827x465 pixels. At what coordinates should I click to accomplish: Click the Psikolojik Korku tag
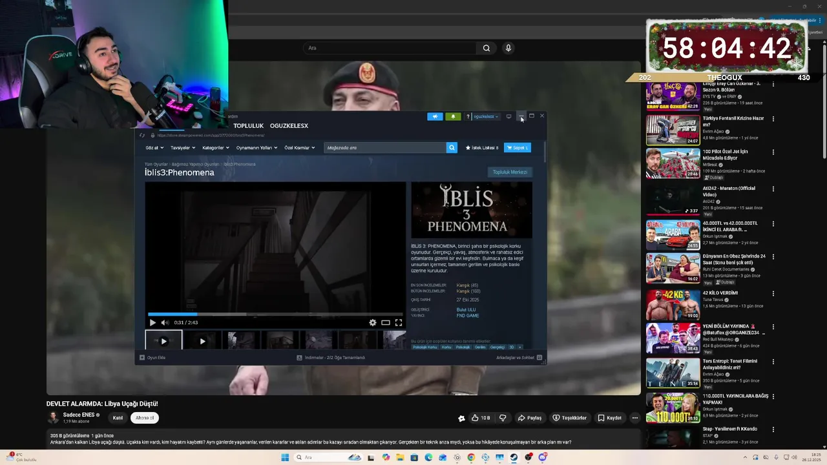coord(425,347)
